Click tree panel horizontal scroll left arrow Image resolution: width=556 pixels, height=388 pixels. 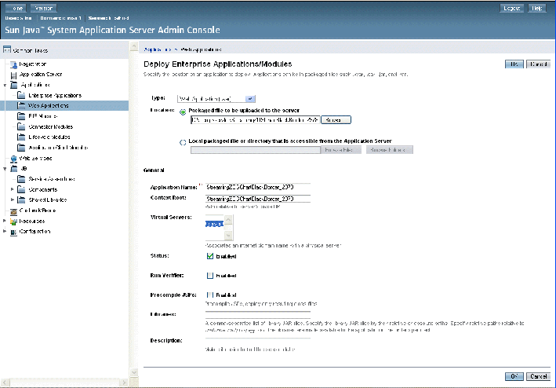5,383
